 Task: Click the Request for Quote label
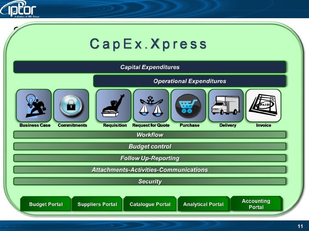tap(151, 125)
